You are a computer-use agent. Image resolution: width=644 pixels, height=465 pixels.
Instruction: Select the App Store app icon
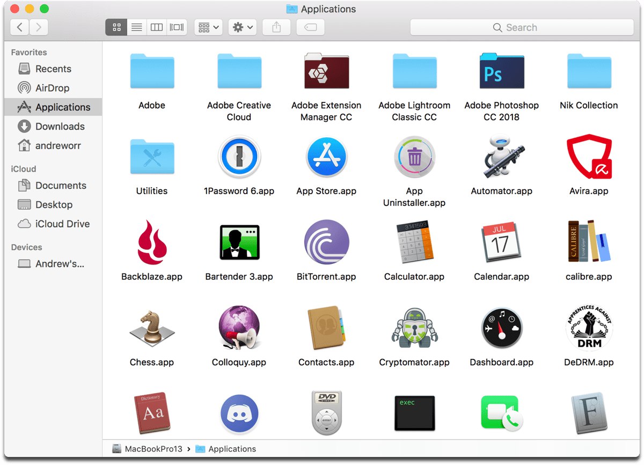[x=326, y=157]
